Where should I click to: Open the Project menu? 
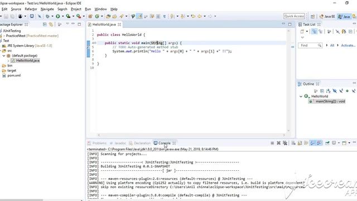click(76, 9)
